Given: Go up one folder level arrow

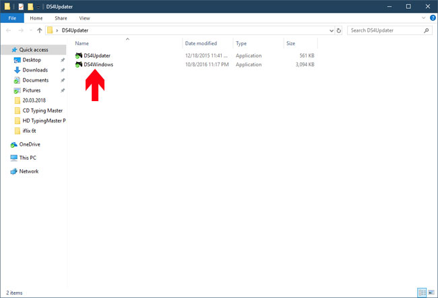Looking at the screenshot, I should [40, 30].
